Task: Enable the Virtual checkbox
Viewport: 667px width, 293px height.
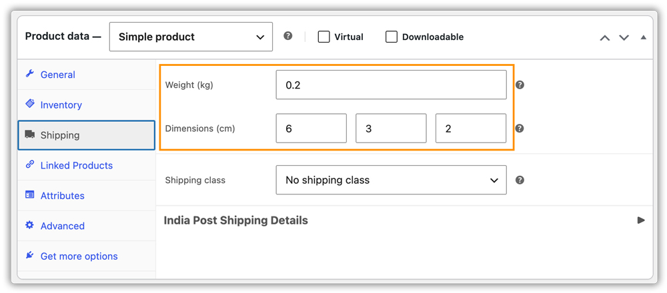Action: pyautogui.click(x=323, y=37)
